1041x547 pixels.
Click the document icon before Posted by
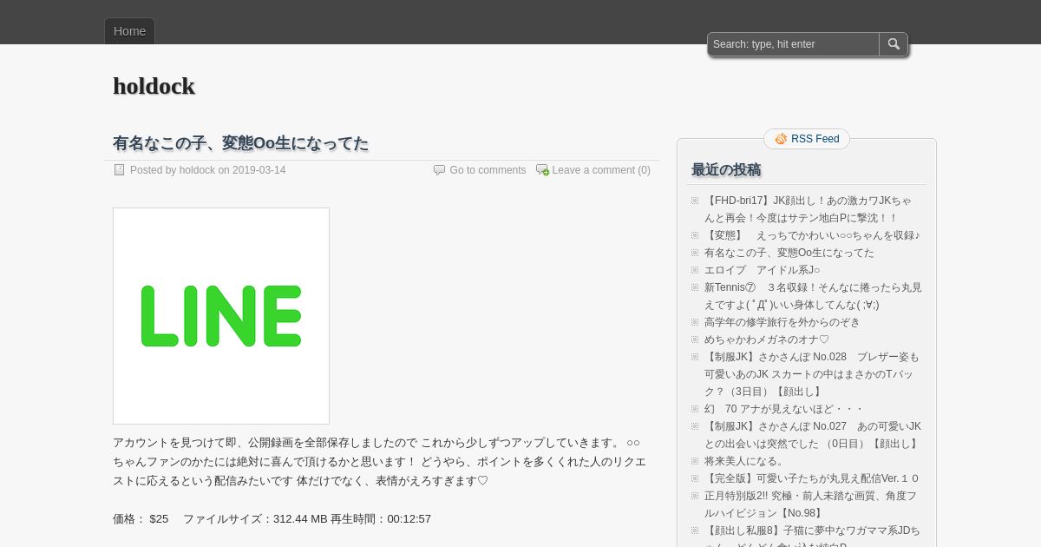click(x=120, y=170)
